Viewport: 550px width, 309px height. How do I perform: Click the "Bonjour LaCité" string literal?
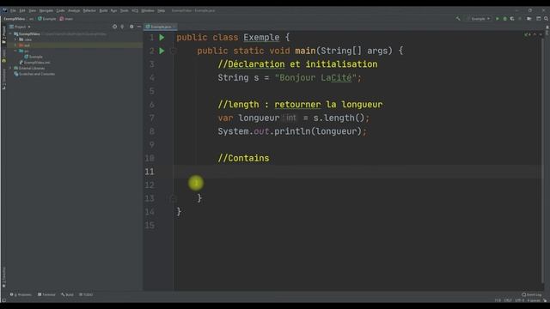point(315,78)
